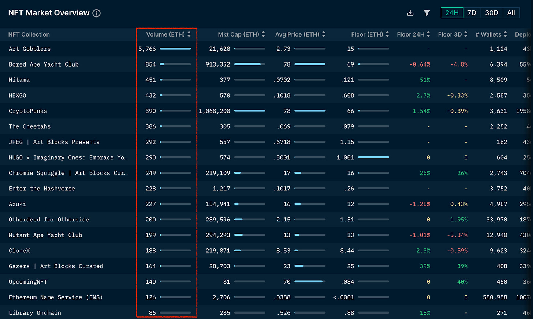This screenshot has width=533, height=319.
Task: Select Enter the Hashverse collection name
Action: [x=42, y=189]
